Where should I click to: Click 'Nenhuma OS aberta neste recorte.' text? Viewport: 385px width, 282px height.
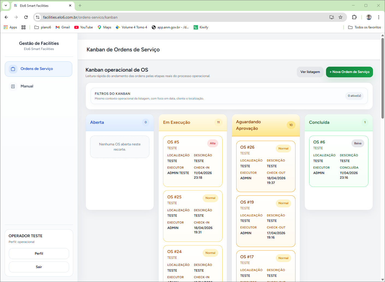point(120,147)
